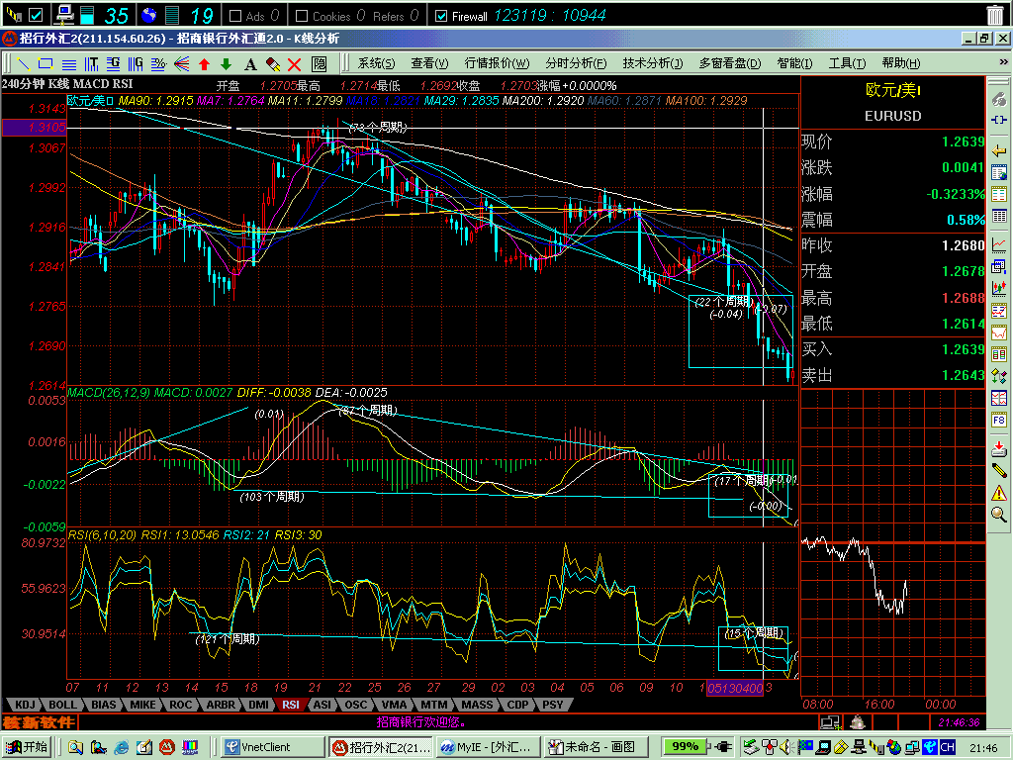Click the red X delete drawings icon
Image resolution: width=1013 pixels, height=760 pixels.
[295, 64]
